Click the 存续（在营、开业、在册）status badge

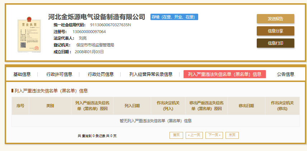tap(174, 17)
